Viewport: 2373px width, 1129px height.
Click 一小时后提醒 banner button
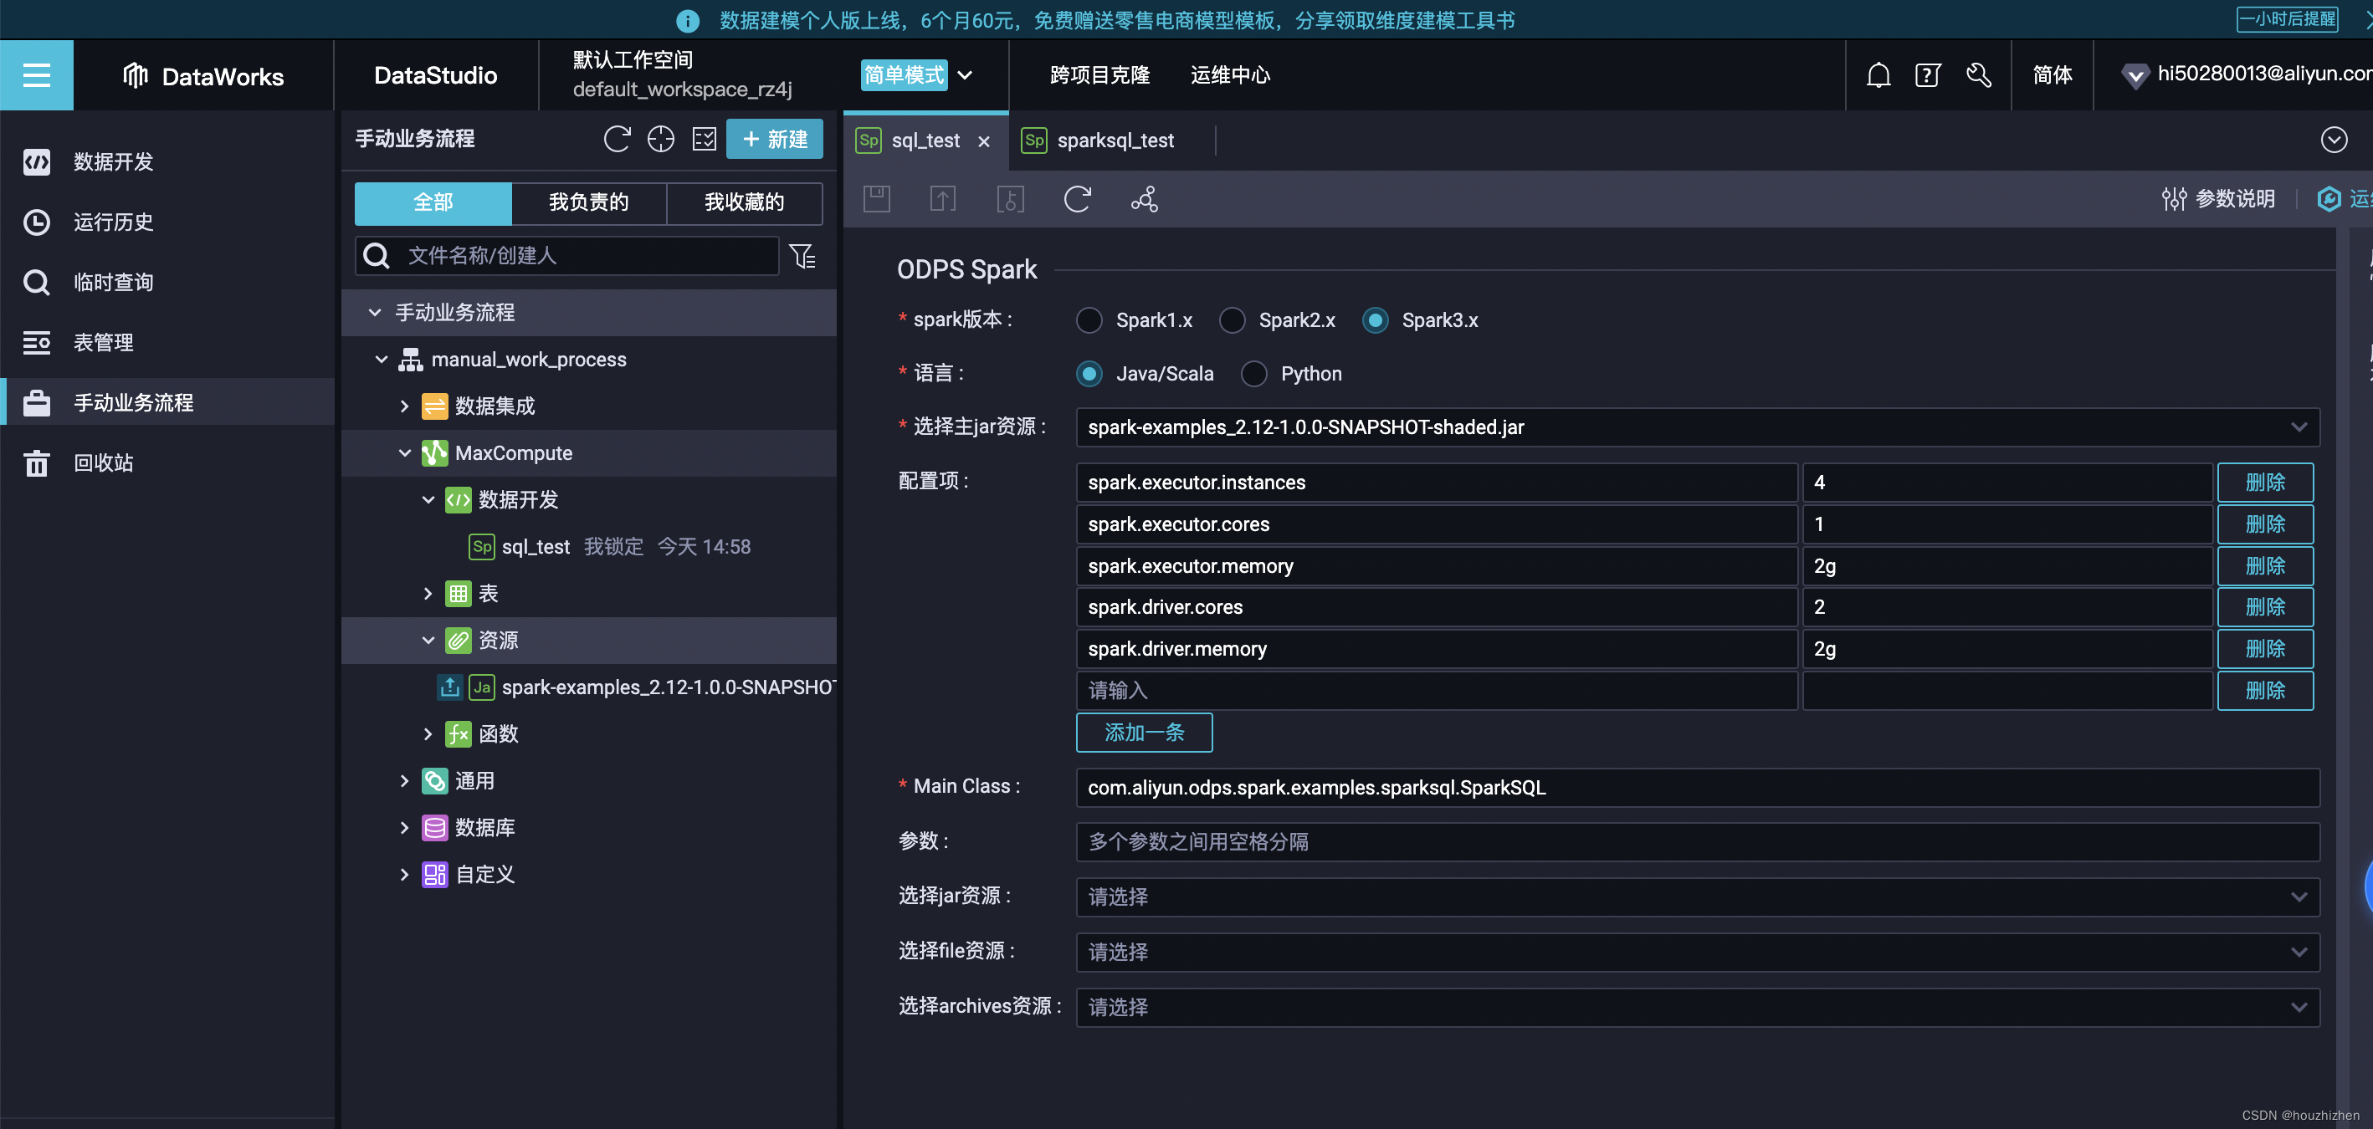pyautogui.click(x=2287, y=19)
